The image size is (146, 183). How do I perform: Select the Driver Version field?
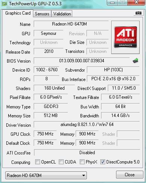(87, 124)
